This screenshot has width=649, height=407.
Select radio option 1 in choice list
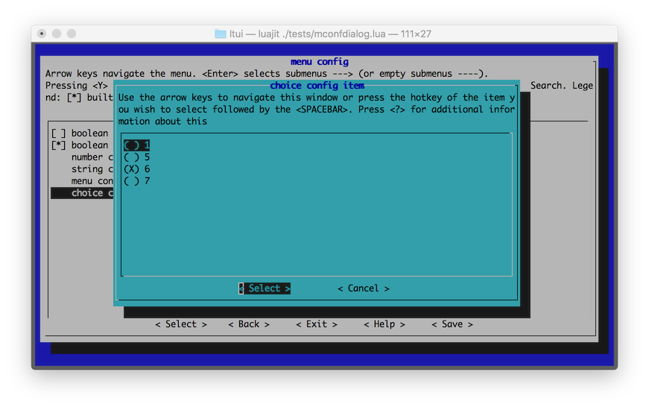(x=136, y=145)
